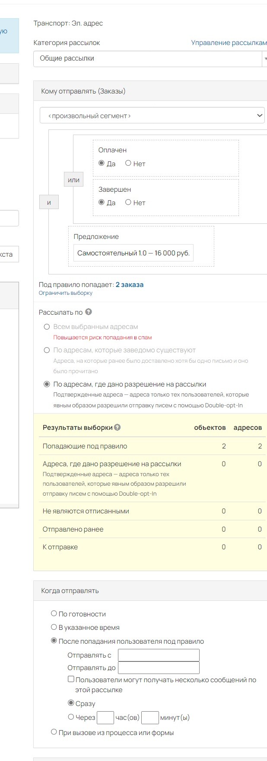Open the 'Общие рассылки' category dropdown

coord(150,58)
